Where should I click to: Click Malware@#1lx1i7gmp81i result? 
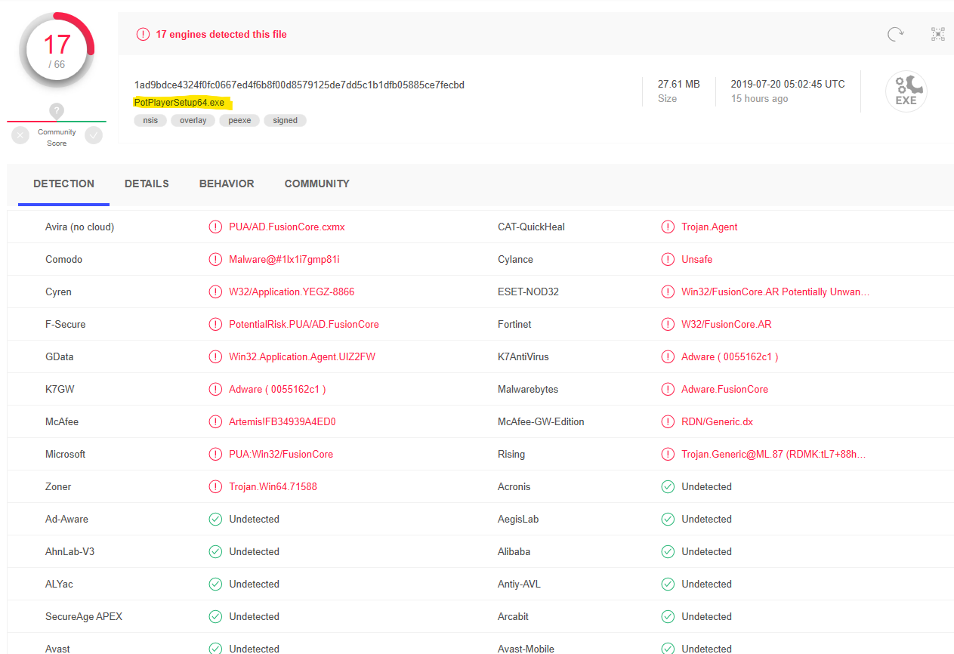(285, 259)
